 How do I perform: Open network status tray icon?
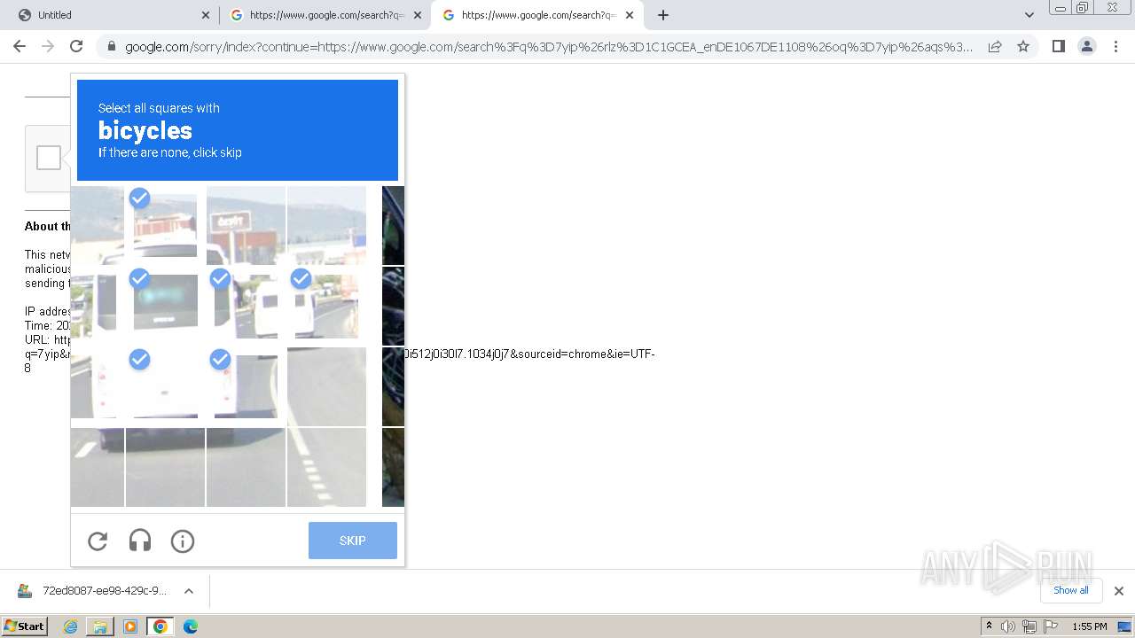[1029, 626]
